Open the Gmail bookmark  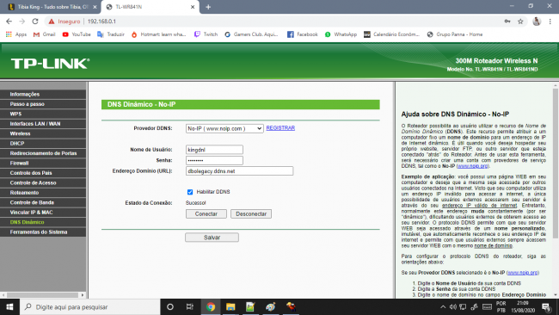(44, 34)
